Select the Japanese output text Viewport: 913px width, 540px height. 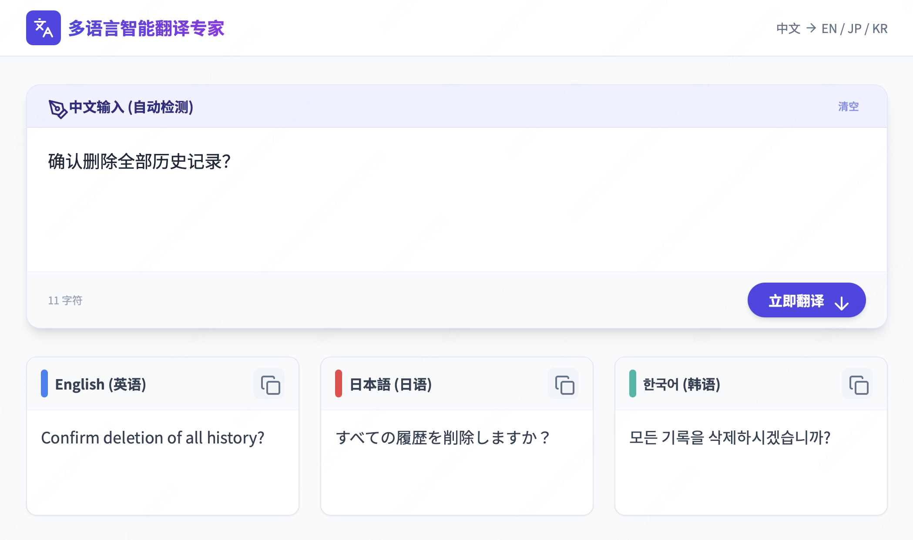click(x=443, y=438)
